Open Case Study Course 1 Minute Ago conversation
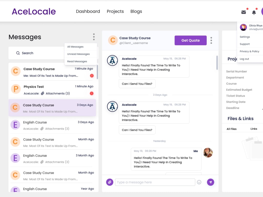 (x=52, y=72)
